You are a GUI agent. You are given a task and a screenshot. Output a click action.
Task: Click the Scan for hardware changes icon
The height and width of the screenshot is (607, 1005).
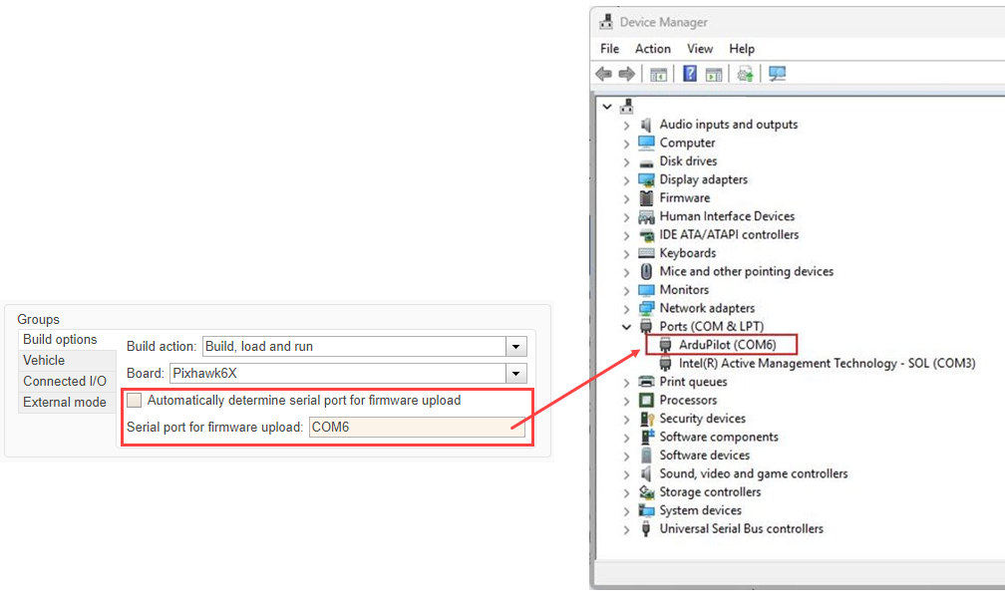(x=778, y=74)
